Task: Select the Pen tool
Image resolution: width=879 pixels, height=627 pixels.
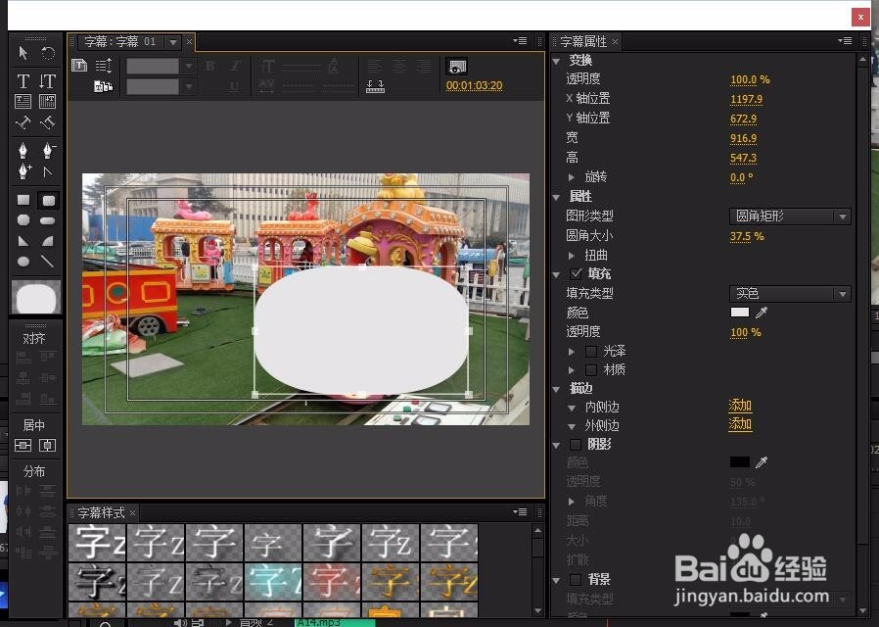Action: 23,150
